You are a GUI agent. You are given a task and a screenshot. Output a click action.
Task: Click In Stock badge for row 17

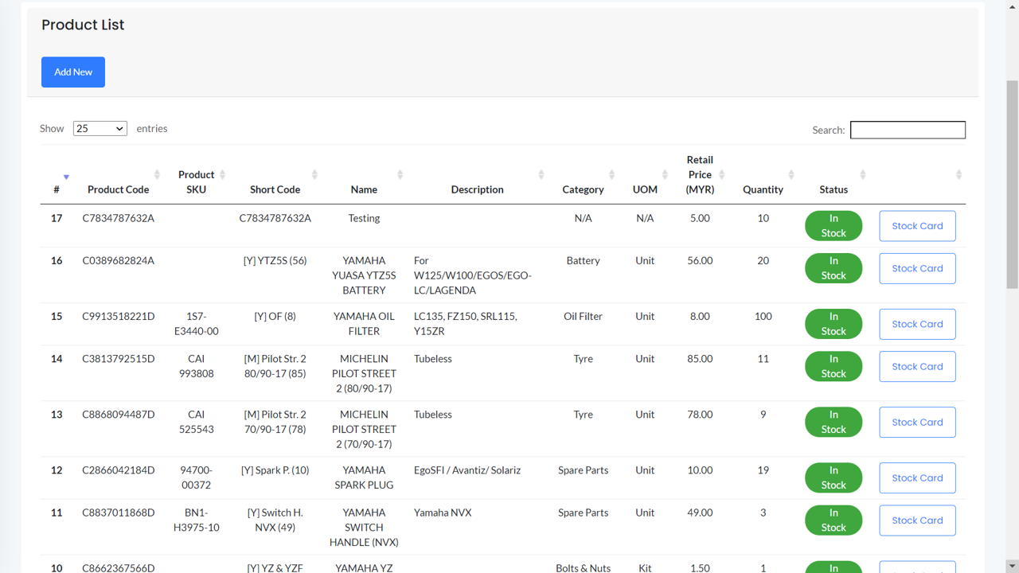pos(834,226)
